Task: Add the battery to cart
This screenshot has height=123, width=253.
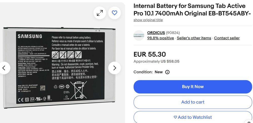Action: [x=193, y=102]
